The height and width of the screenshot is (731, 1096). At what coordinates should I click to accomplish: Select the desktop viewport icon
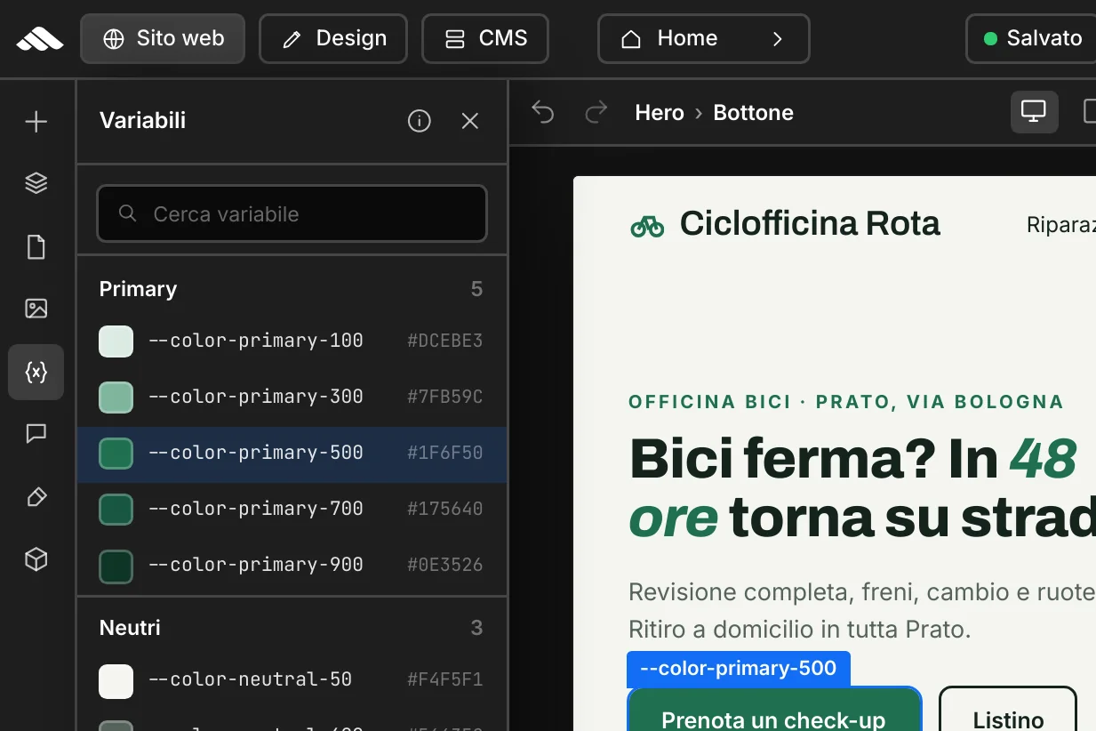[x=1034, y=112]
